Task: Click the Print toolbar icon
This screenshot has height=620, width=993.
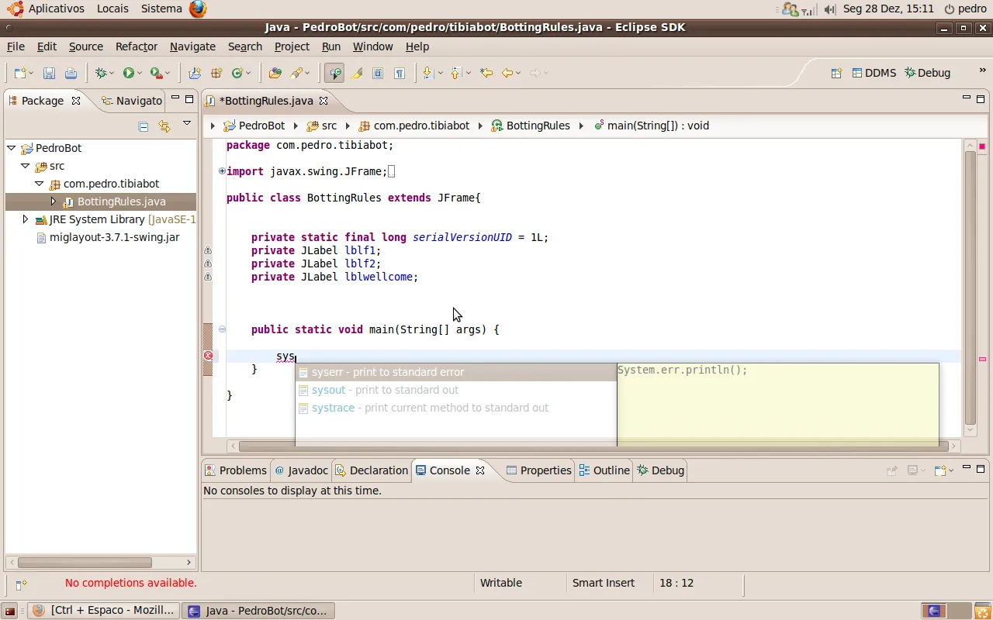Action: pyautogui.click(x=71, y=73)
